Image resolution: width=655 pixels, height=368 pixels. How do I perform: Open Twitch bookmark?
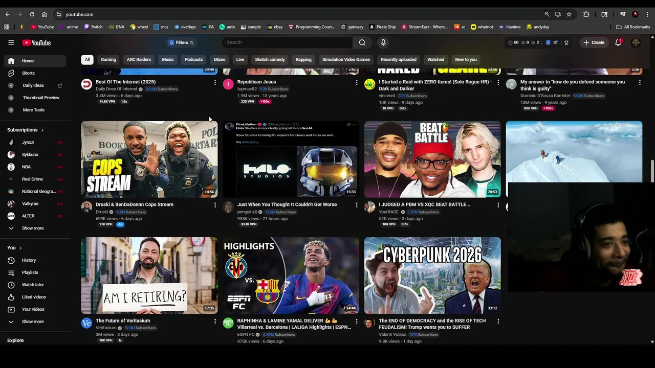click(x=93, y=27)
